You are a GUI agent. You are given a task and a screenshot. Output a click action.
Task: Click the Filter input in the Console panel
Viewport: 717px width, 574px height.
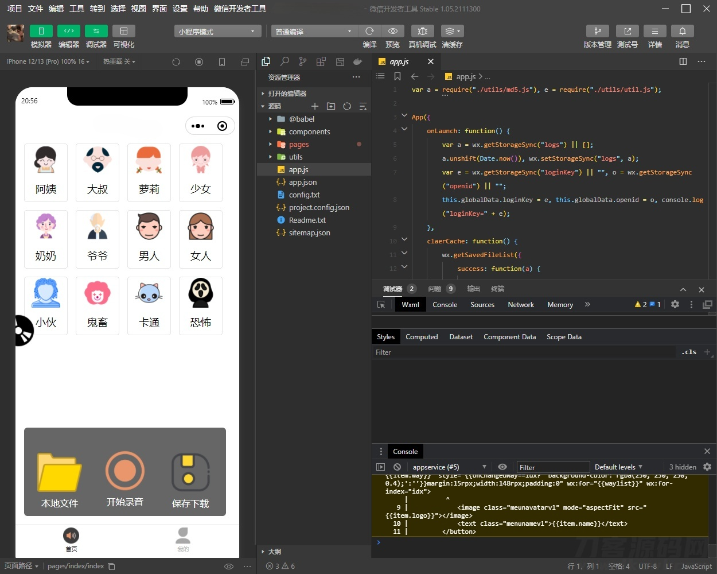coord(552,467)
